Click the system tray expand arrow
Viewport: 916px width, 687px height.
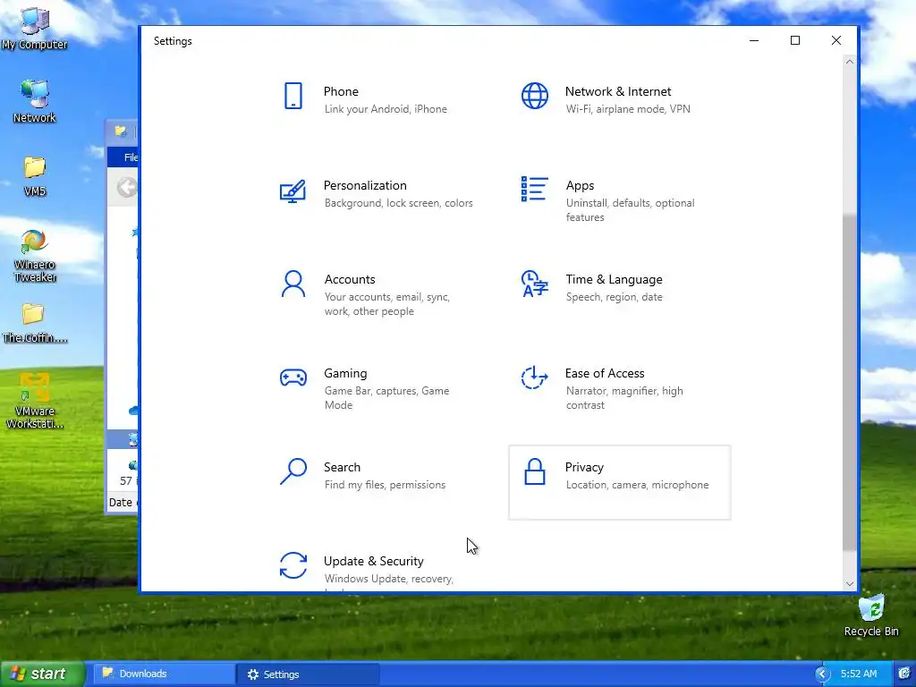coord(823,674)
